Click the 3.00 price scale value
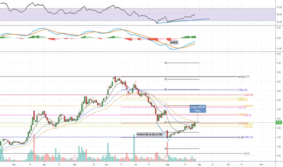The image size is (283, 167). pos(279,109)
